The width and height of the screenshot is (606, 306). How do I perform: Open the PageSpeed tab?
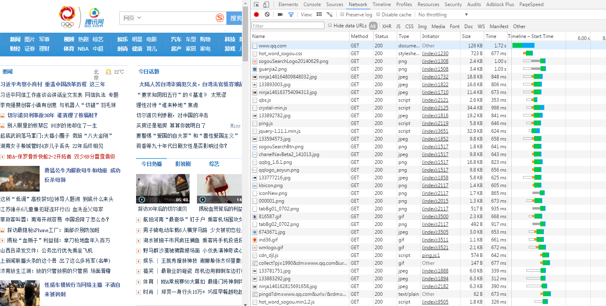point(531,4)
